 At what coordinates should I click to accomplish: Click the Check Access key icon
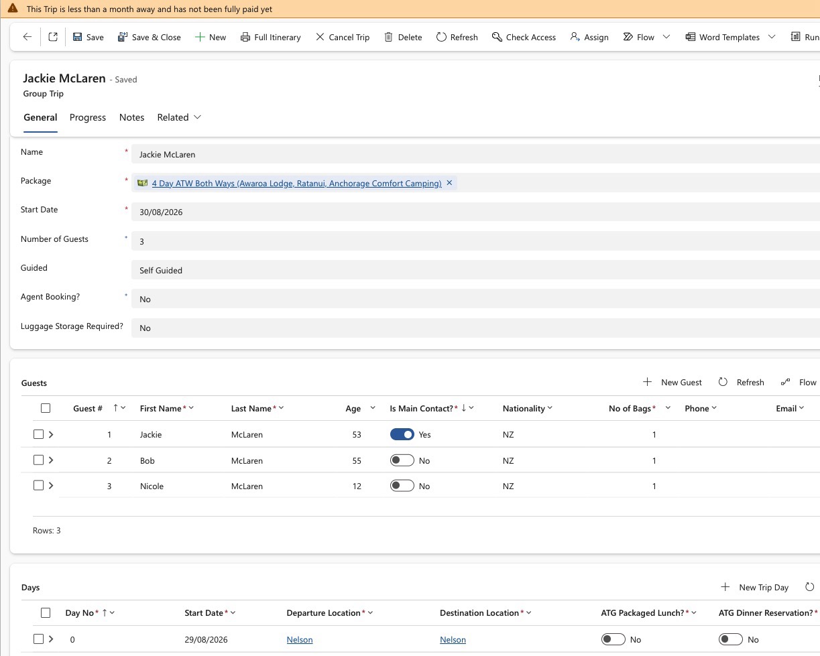click(x=497, y=37)
